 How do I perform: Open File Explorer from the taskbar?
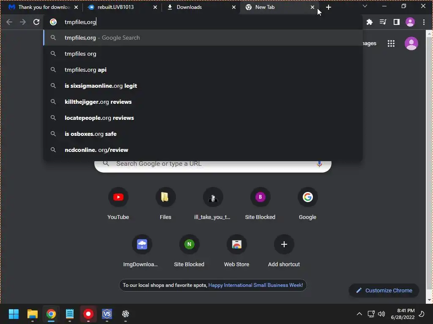[32, 314]
